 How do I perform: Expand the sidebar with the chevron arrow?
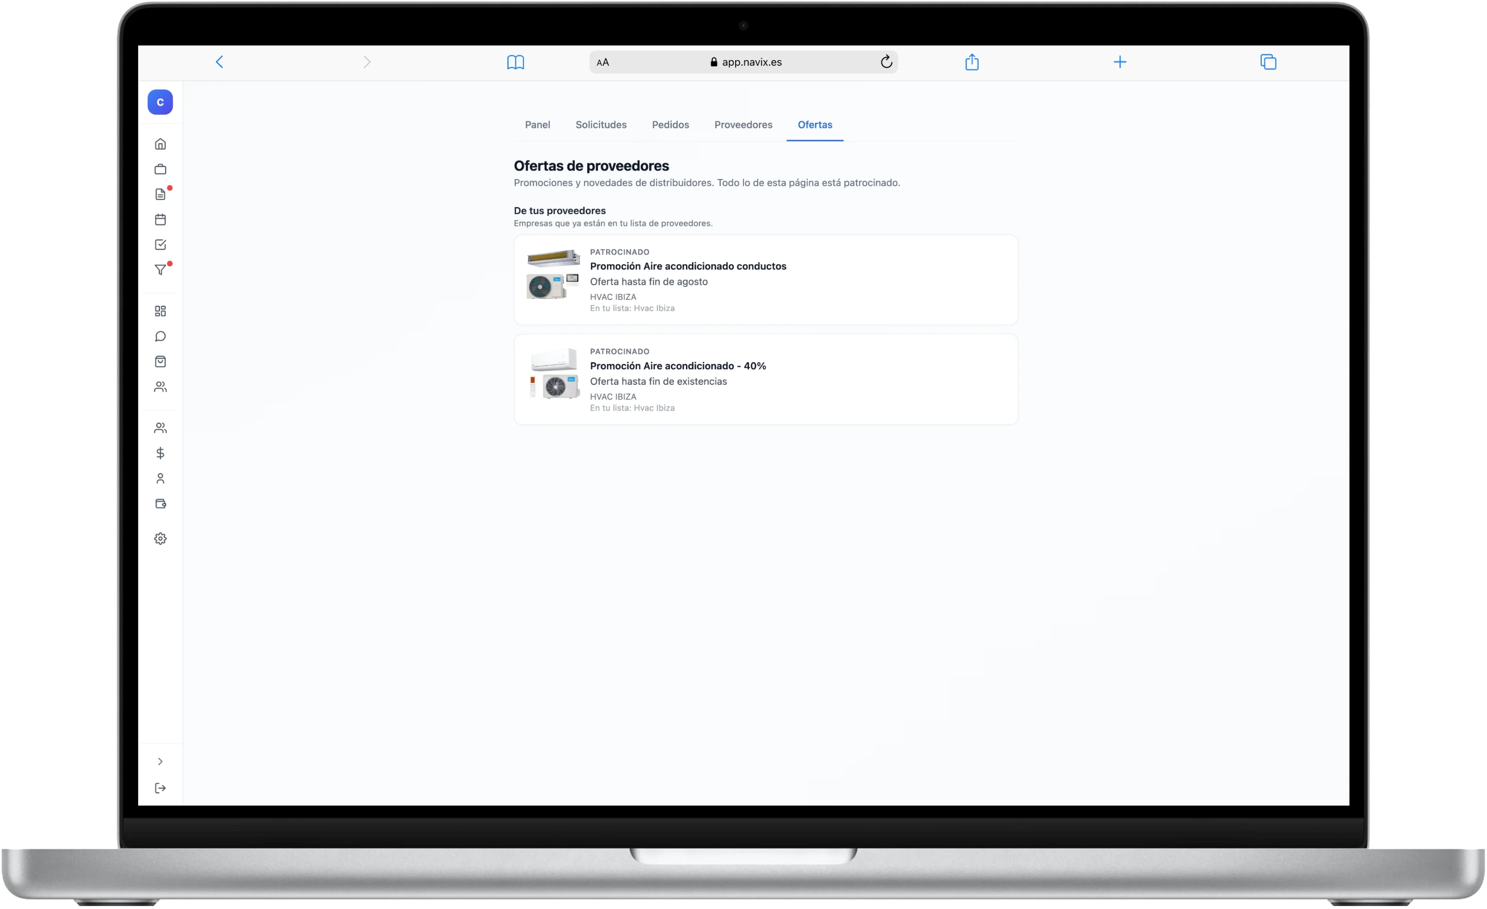click(161, 762)
